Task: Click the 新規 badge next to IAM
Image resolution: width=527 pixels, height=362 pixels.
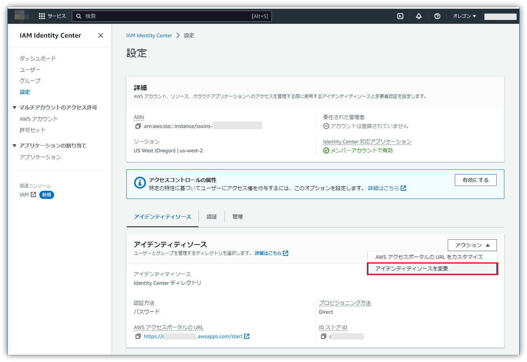Action: [x=47, y=195]
